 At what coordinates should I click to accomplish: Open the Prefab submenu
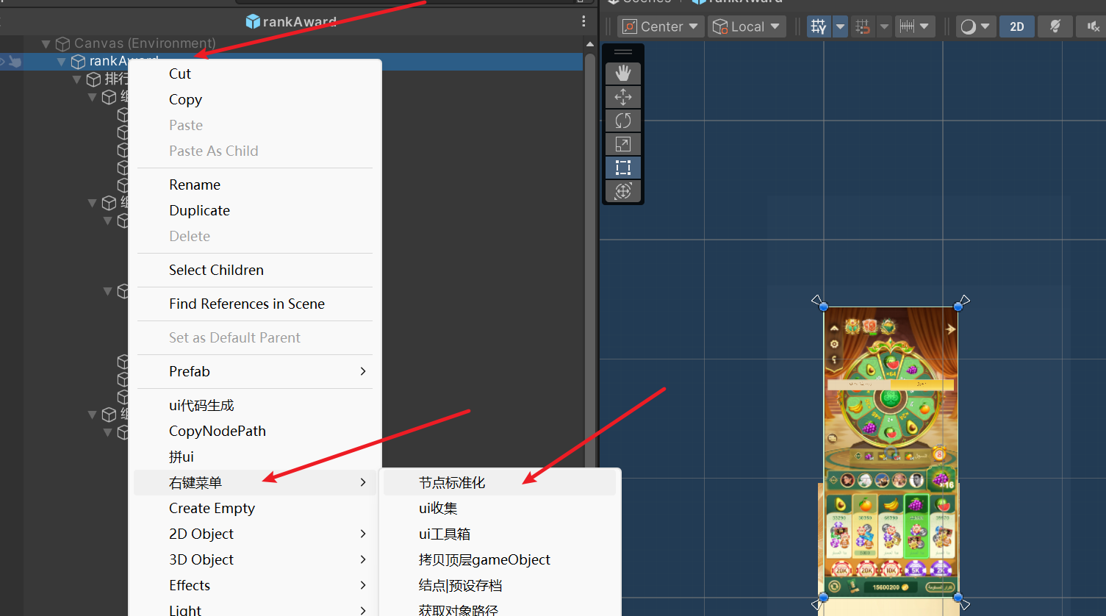255,371
